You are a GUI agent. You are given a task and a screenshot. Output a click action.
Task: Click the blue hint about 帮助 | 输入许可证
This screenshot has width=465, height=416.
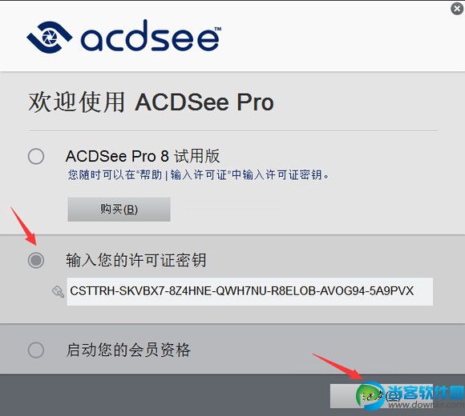coord(198,175)
